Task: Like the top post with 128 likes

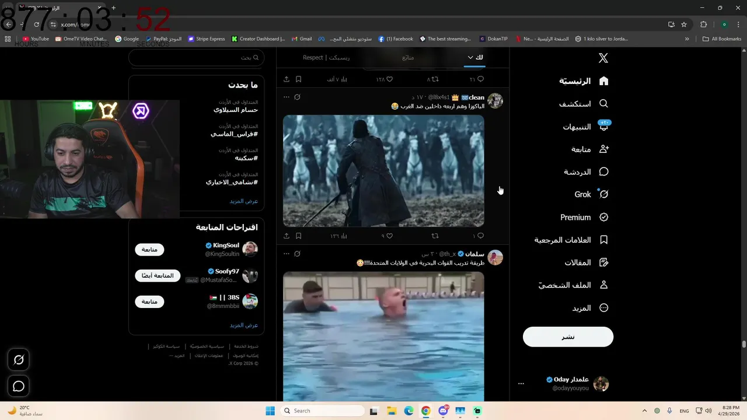Action: pos(385,79)
